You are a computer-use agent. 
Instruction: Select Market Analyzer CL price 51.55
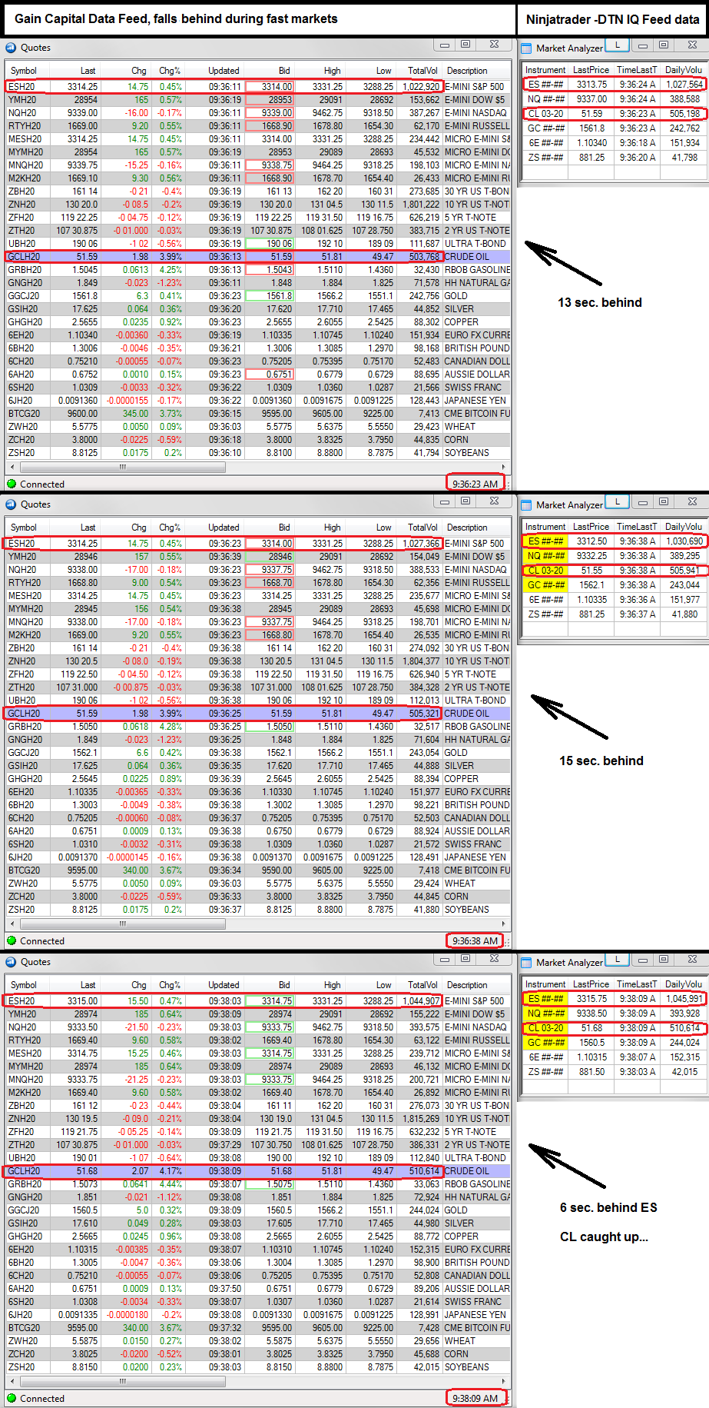click(x=591, y=571)
